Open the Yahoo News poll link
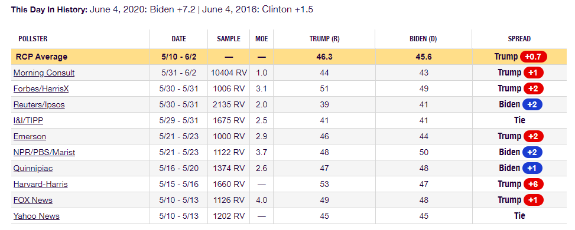Screen dimensions: 575x230 [x=36, y=216]
